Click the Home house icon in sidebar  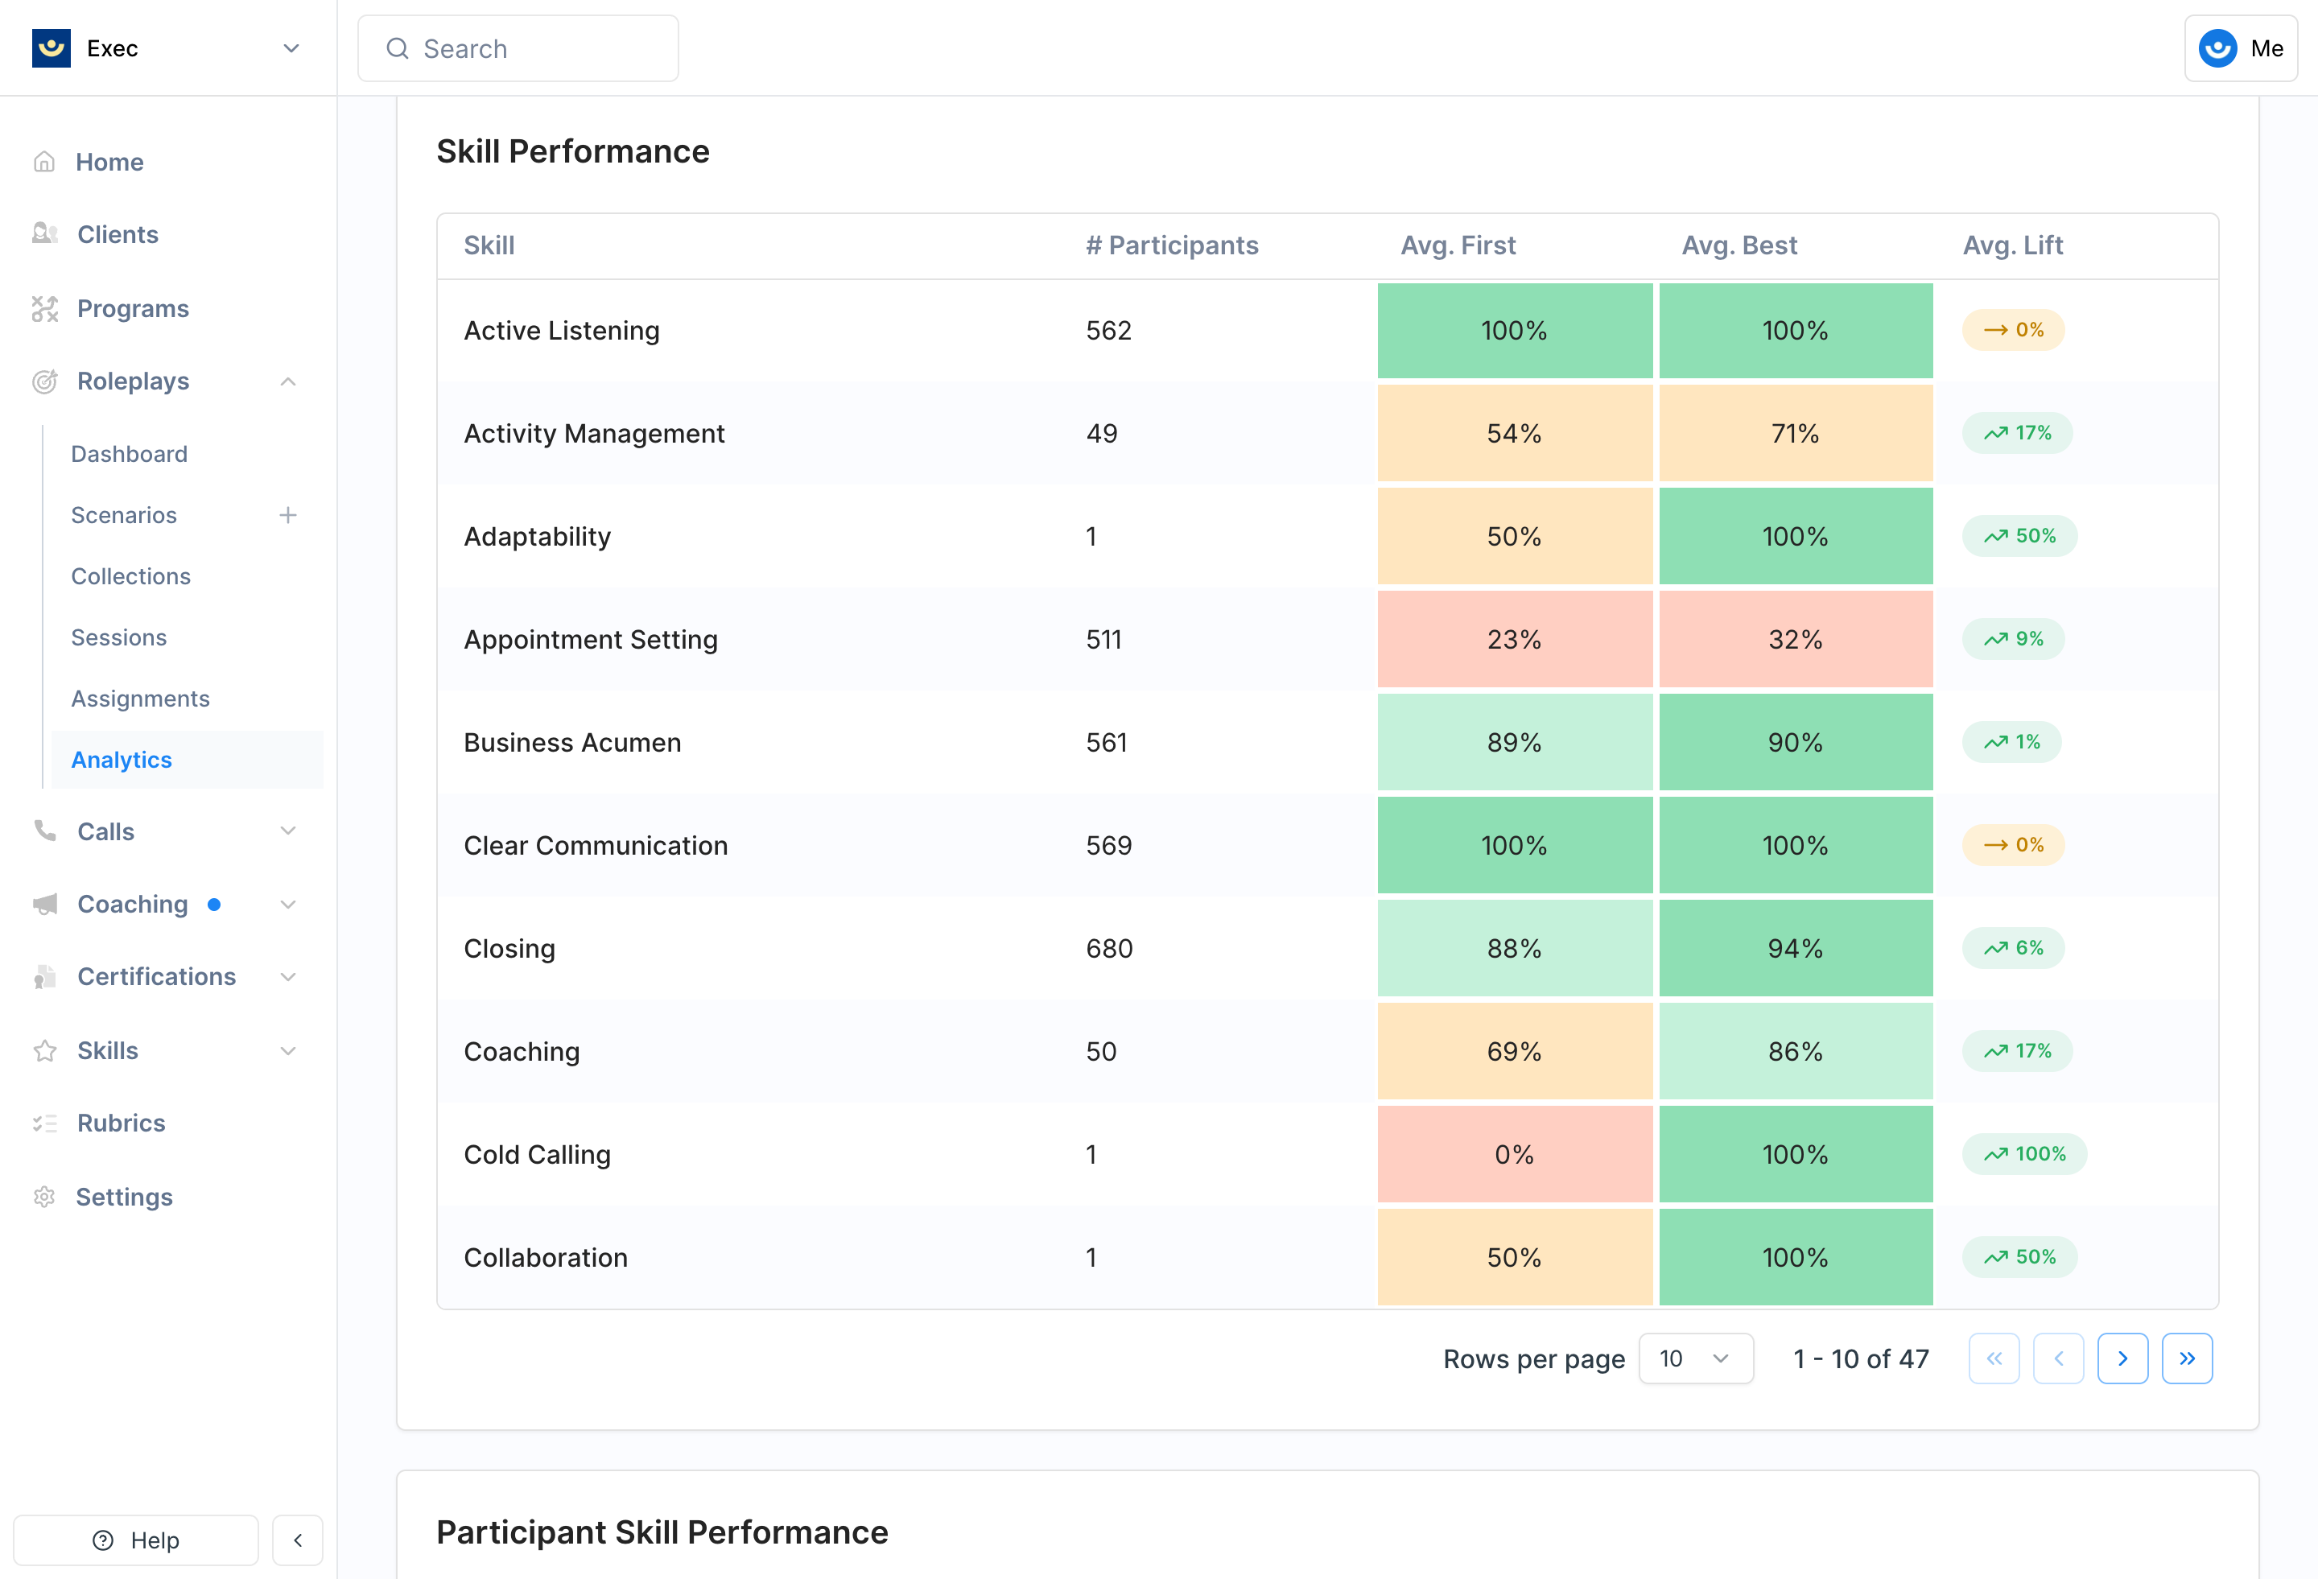(44, 162)
